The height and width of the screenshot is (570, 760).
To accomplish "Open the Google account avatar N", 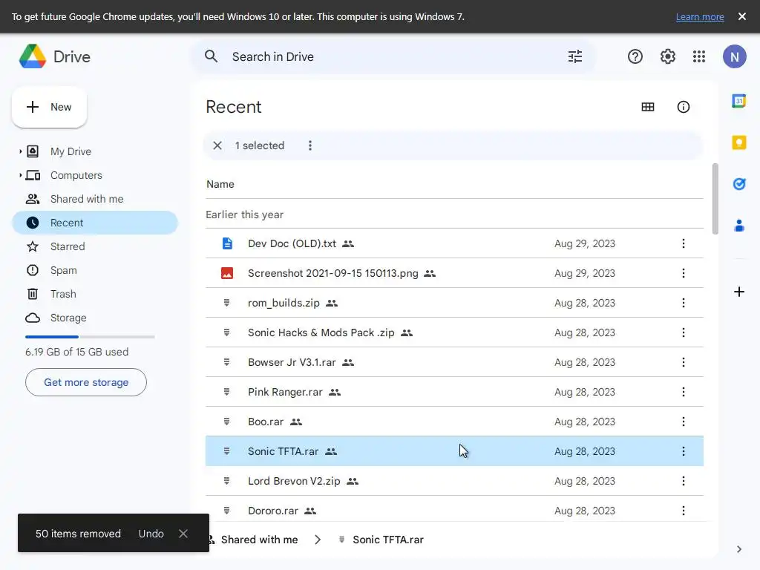I will [x=734, y=56].
